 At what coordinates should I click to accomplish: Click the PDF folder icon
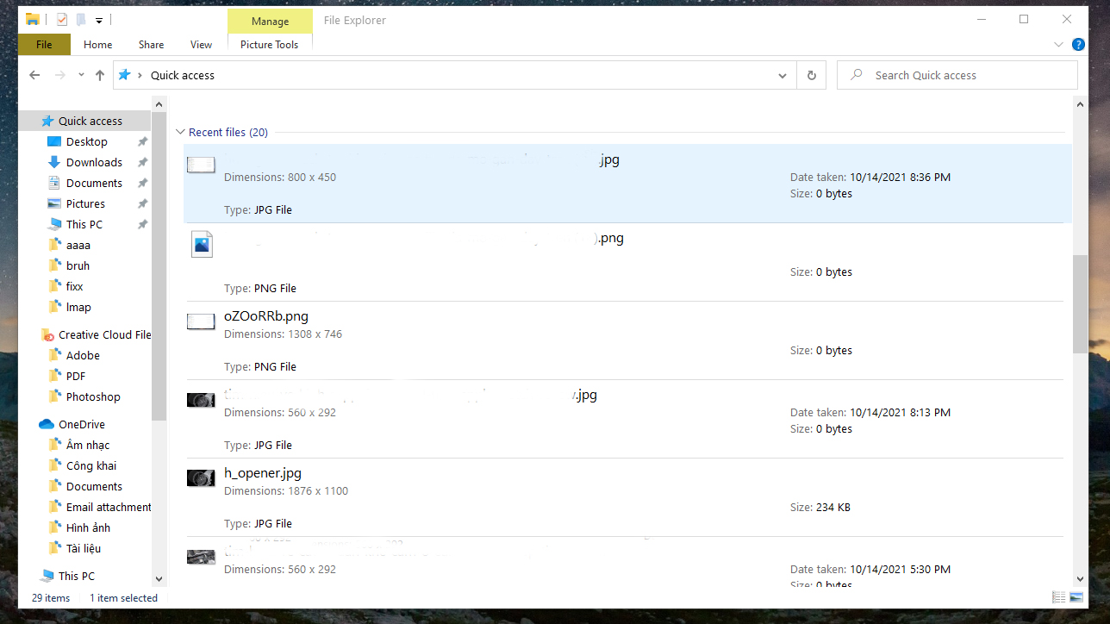point(54,376)
